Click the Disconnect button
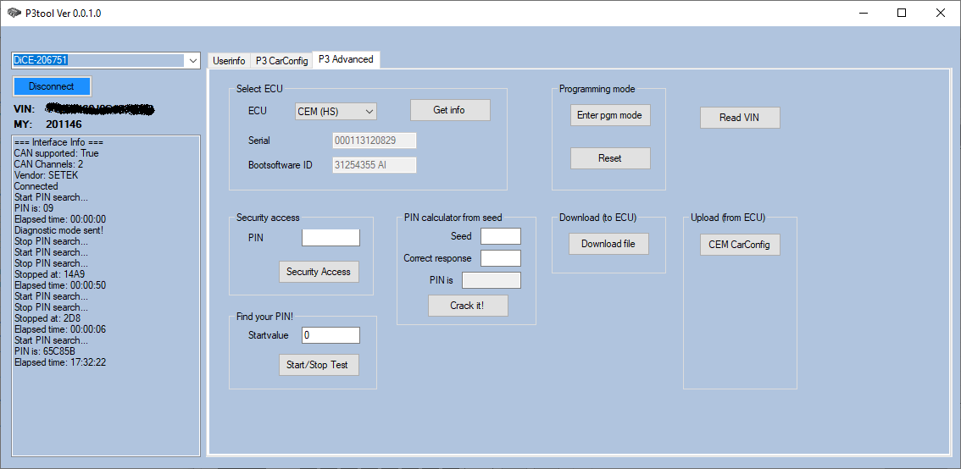Viewport: 961px width, 469px height. [x=52, y=86]
